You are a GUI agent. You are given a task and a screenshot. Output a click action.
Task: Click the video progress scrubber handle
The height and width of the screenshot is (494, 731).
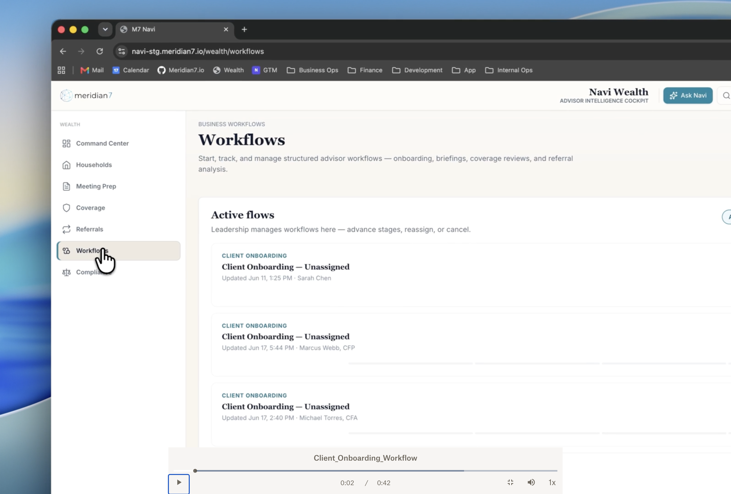[x=195, y=471]
